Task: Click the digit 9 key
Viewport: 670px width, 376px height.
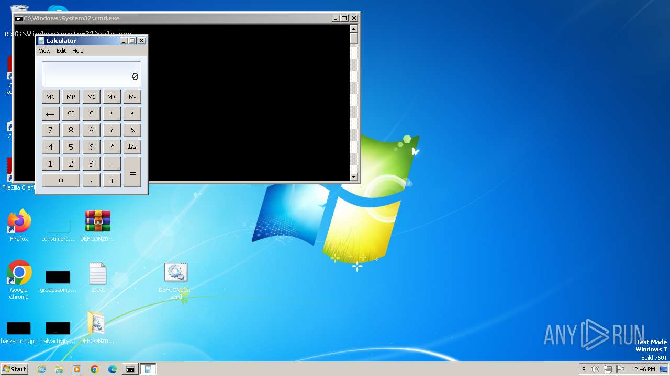Action: (91, 130)
